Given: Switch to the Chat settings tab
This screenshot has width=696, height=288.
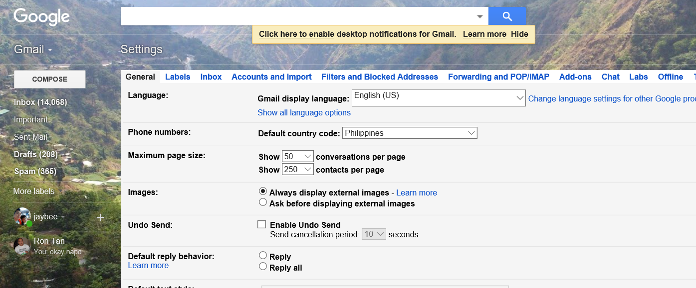Looking at the screenshot, I should click(x=610, y=77).
